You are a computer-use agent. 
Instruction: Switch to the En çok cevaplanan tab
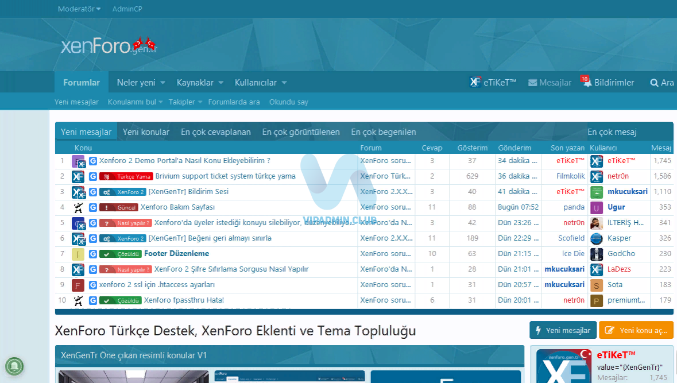point(215,131)
